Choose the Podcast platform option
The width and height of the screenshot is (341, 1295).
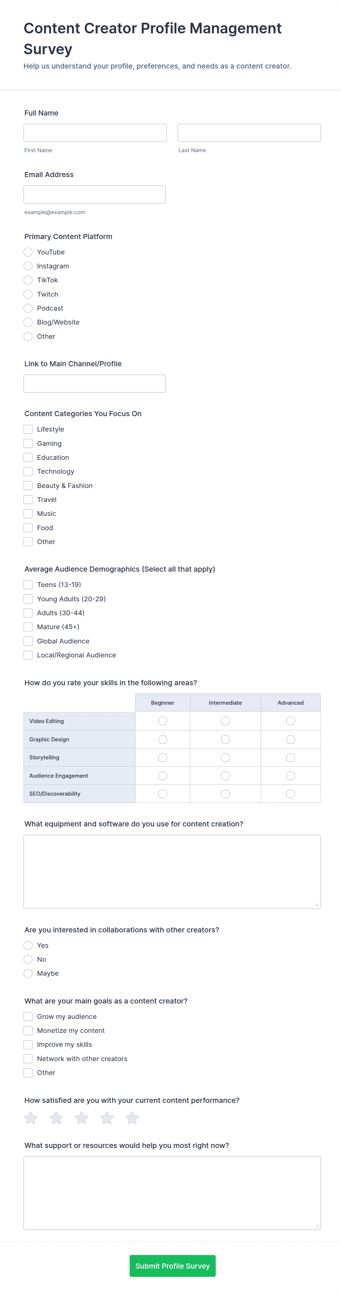pyautogui.click(x=28, y=308)
